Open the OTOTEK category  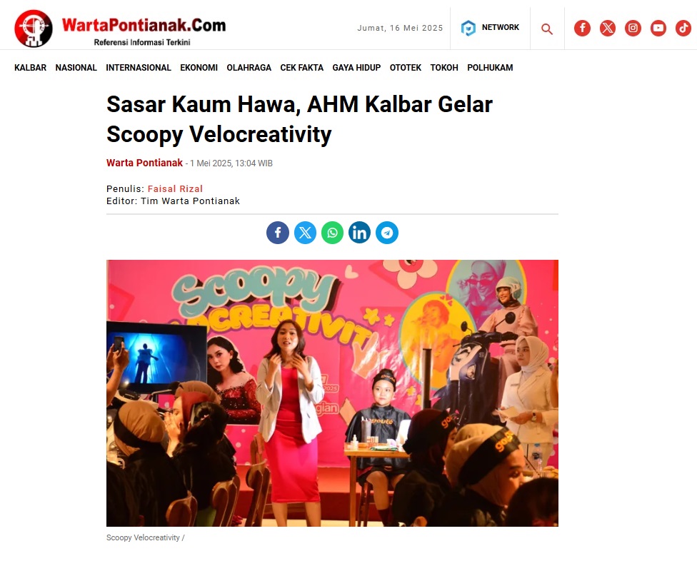point(406,68)
